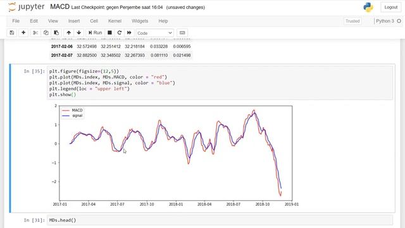Viewport: 405px width, 228px height.
Task: Click the In [31] prompt label
Action: click(34, 220)
